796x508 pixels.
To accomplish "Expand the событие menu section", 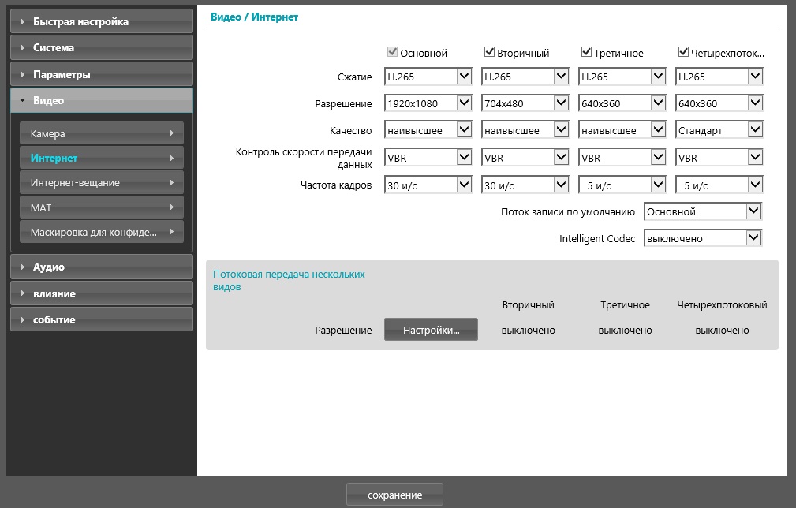I will pyautogui.click(x=102, y=319).
